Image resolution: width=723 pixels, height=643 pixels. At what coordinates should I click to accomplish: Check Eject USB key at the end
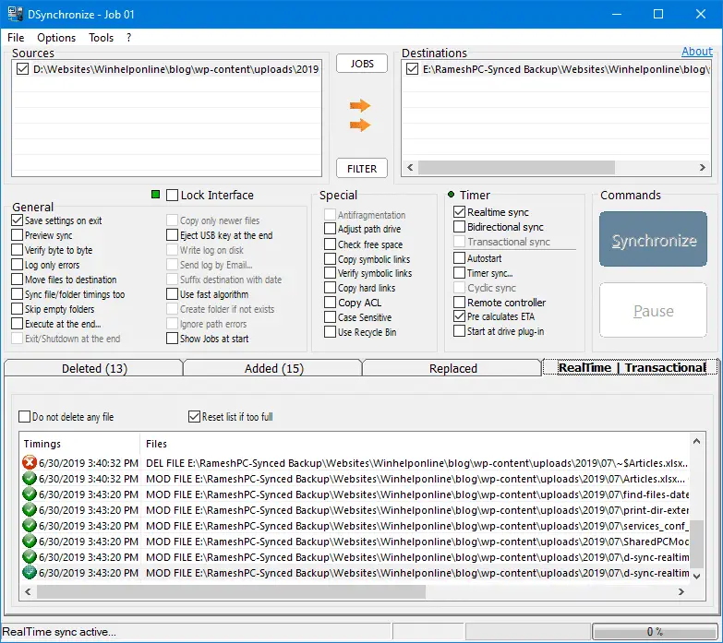pyautogui.click(x=172, y=235)
